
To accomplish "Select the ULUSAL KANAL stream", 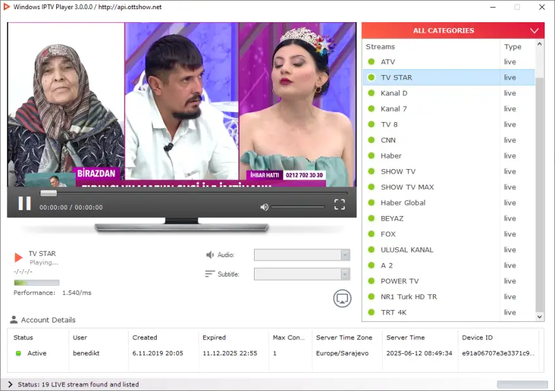I will tap(449, 249).
